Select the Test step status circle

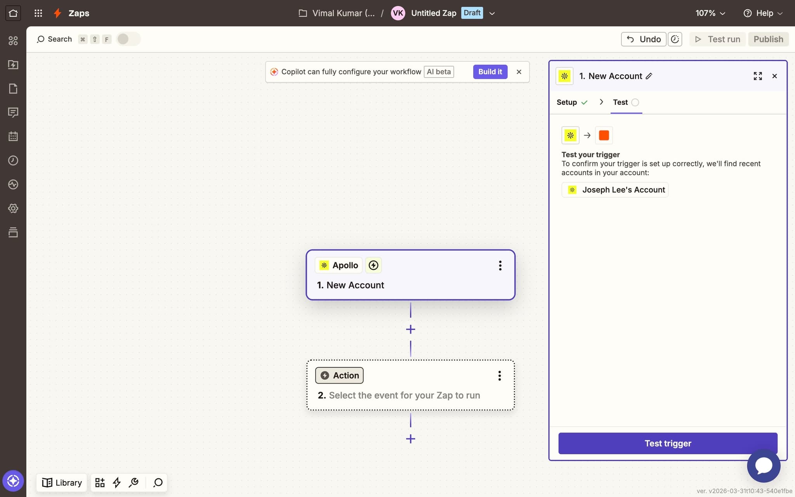point(635,103)
